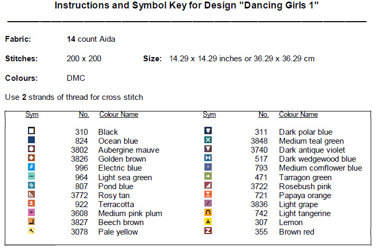376x252 pixels.
Task: Click the Rosebush pink symbol icon
Action: click(x=208, y=185)
